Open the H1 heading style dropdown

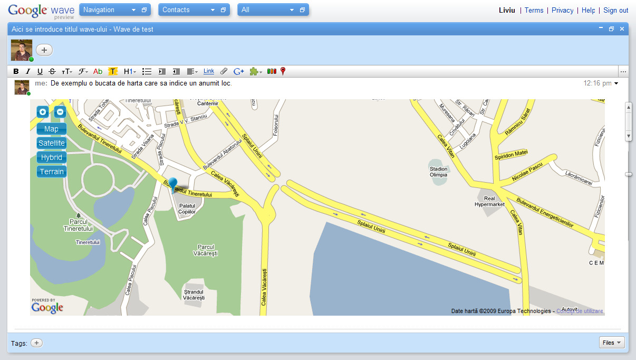click(130, 71)
